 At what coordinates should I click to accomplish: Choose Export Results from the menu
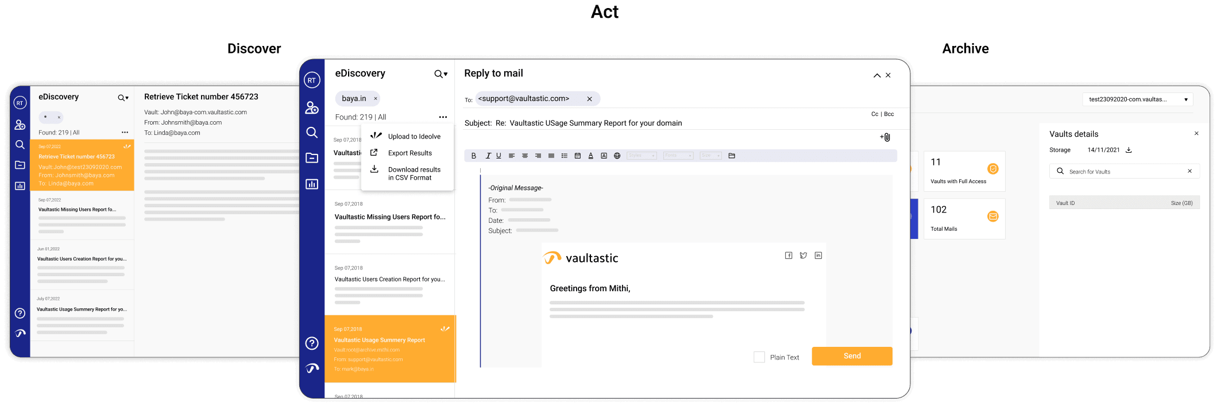tap(409, 153)
